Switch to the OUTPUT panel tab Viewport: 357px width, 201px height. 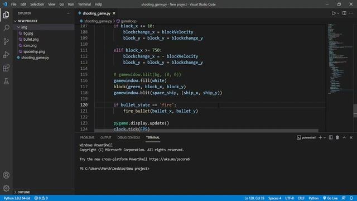pos(106,137)
